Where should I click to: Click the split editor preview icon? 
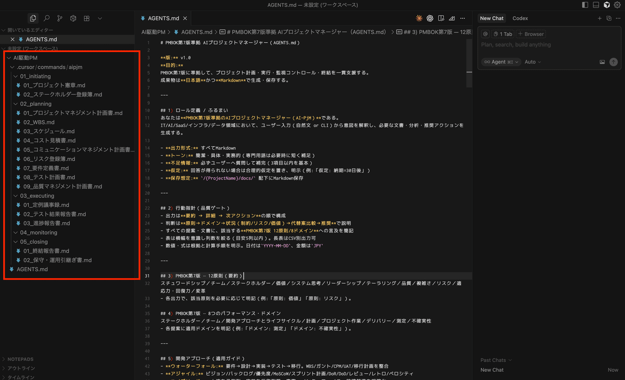[x=441, y=18]
